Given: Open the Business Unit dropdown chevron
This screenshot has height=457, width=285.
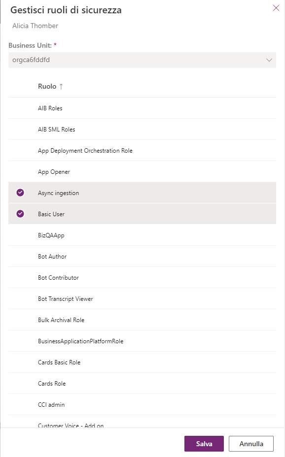Looking at the screenshot, I should [x=269, y=60].
